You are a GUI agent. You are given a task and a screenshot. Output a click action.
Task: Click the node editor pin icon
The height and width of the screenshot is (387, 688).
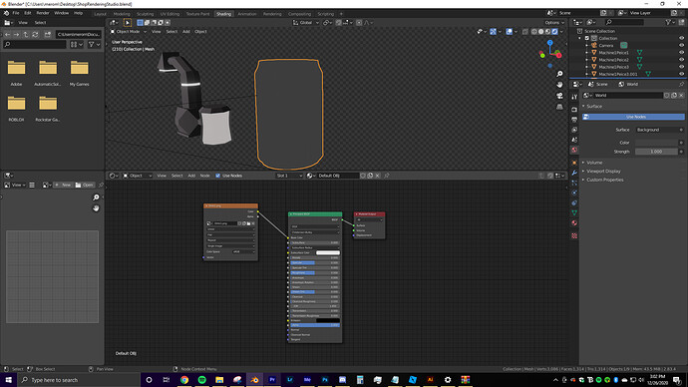387,176
